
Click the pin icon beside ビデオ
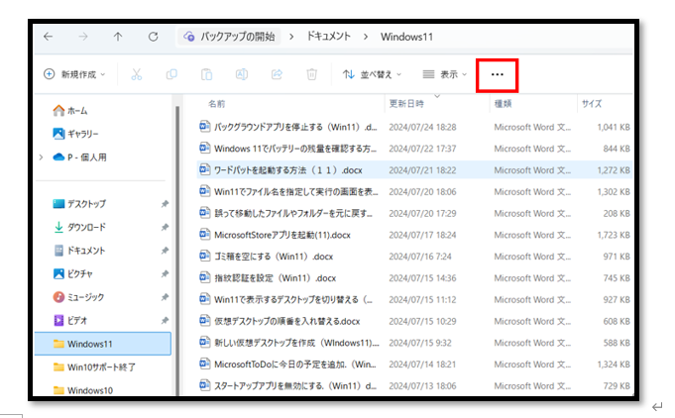[165, 320]
